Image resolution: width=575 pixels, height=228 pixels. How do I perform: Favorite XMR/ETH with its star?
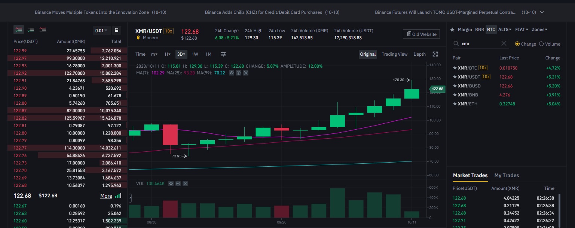click(x=455, y=104)
